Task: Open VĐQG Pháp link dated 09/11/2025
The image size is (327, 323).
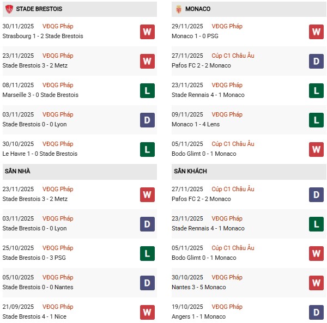Action: [227, 114]
